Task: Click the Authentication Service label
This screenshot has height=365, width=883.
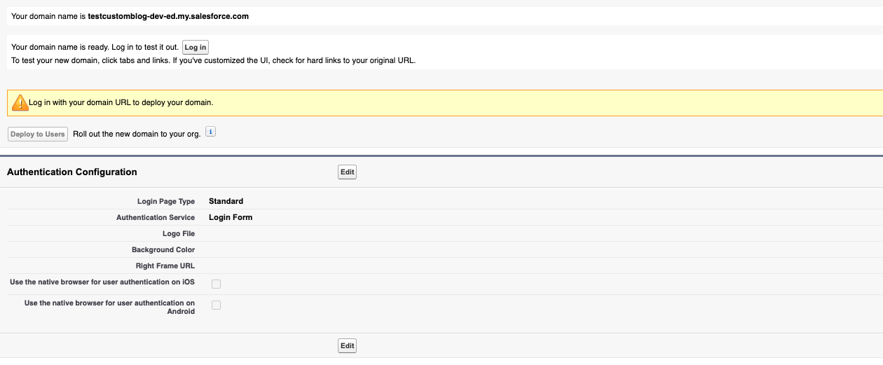Action: tap(155, 218)
